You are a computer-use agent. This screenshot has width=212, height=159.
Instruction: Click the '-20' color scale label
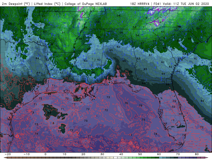pos(8,154)
